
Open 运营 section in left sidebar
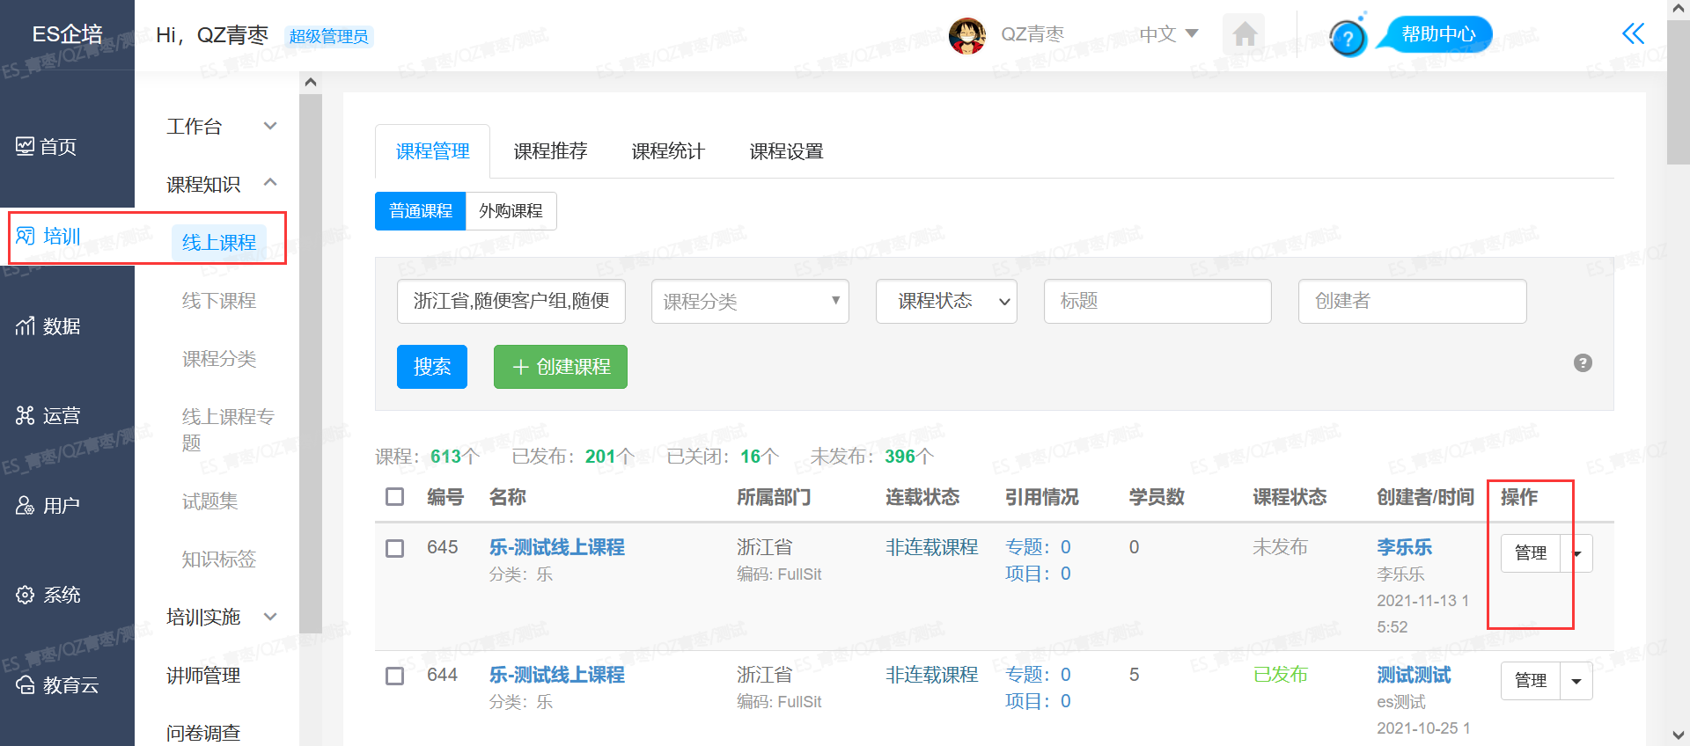tap(49, 416)
